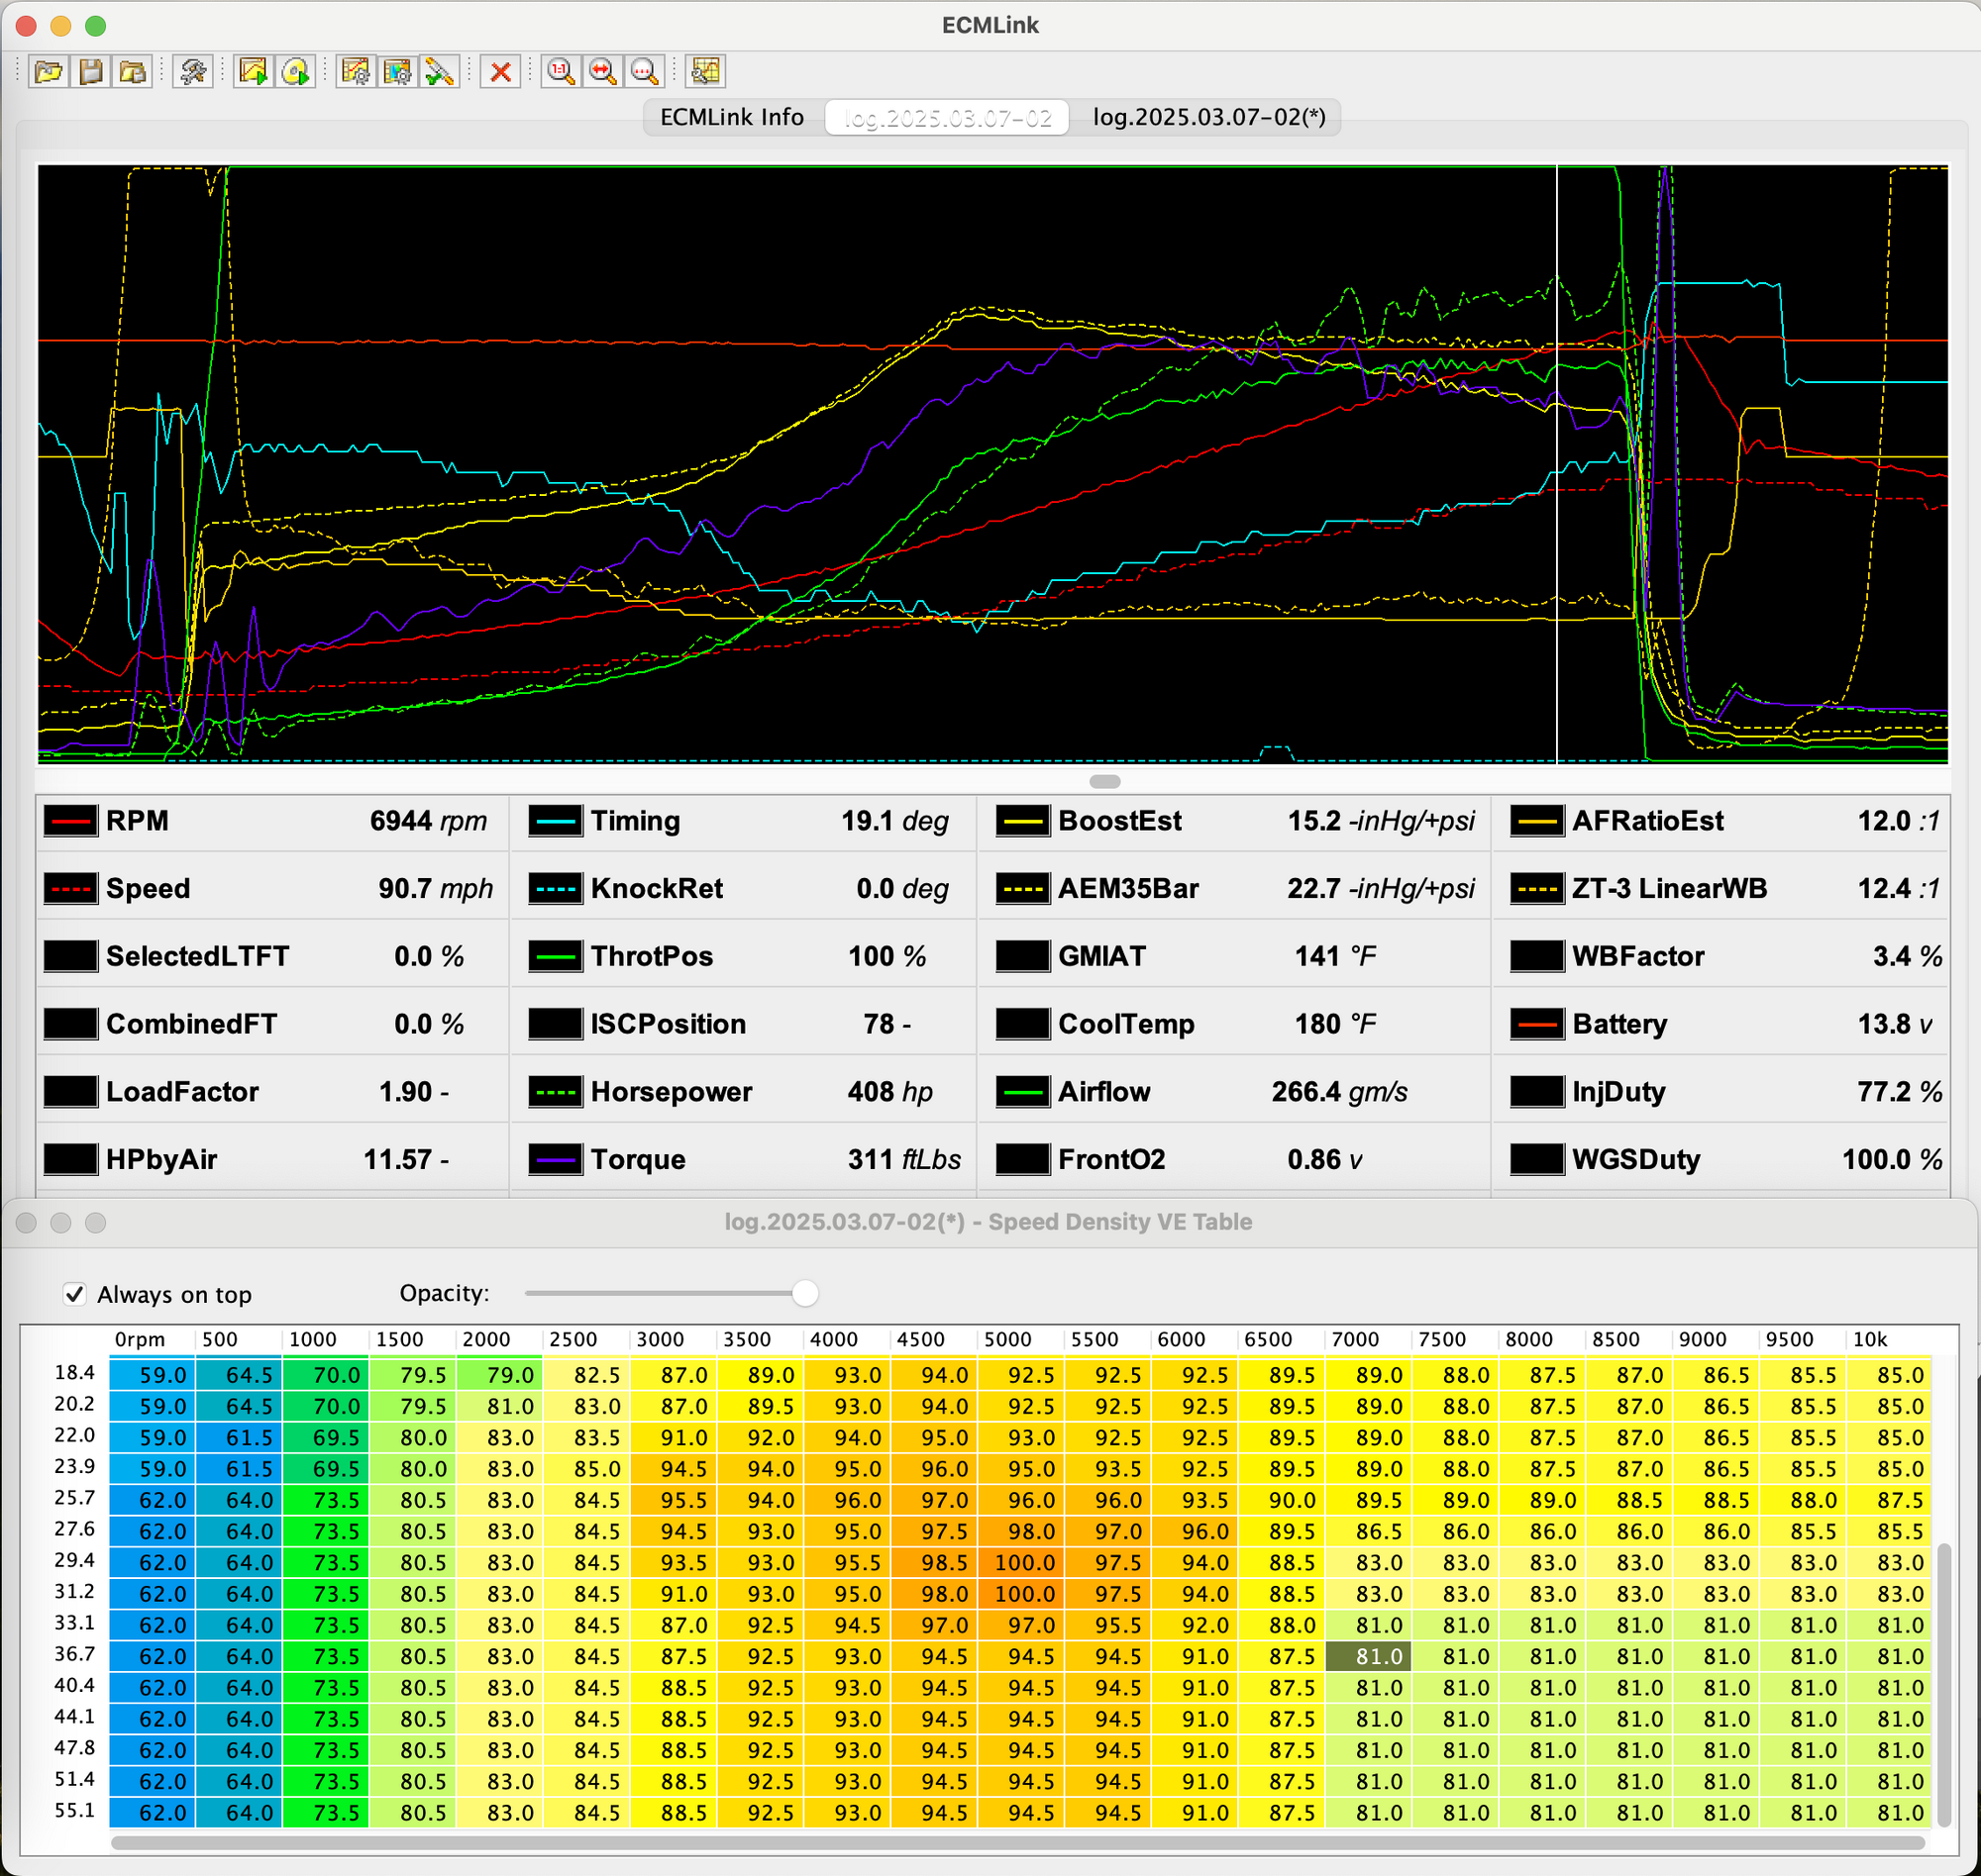The image size is (1981, 1876).
Task: Open the wrench-and-hammer settings tool
Action: (x=193, y=71)
